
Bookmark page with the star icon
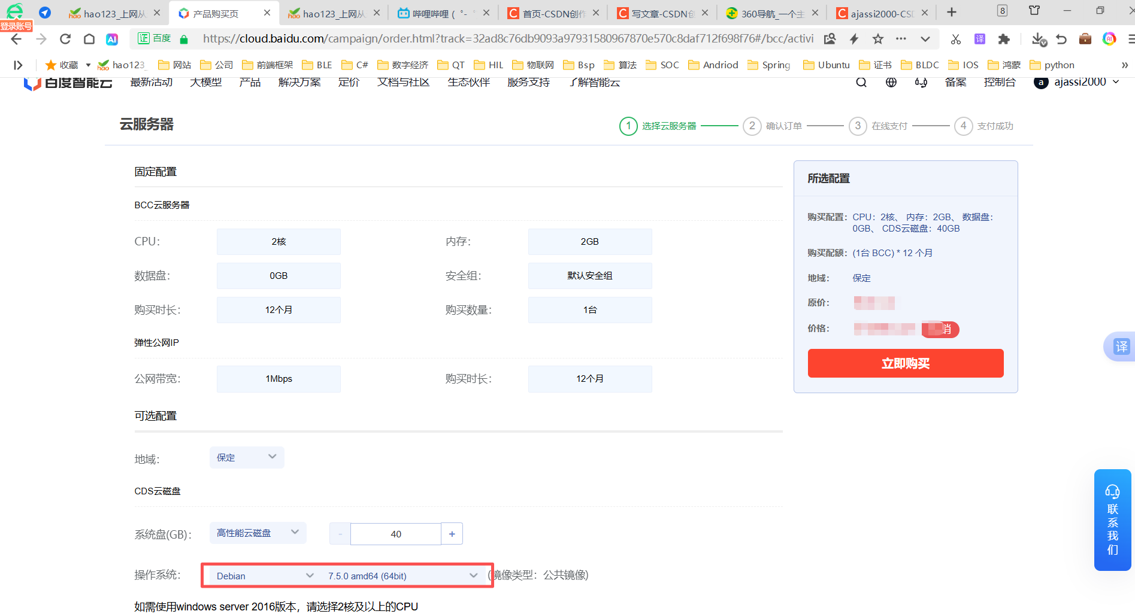click(x=878, y=39)
